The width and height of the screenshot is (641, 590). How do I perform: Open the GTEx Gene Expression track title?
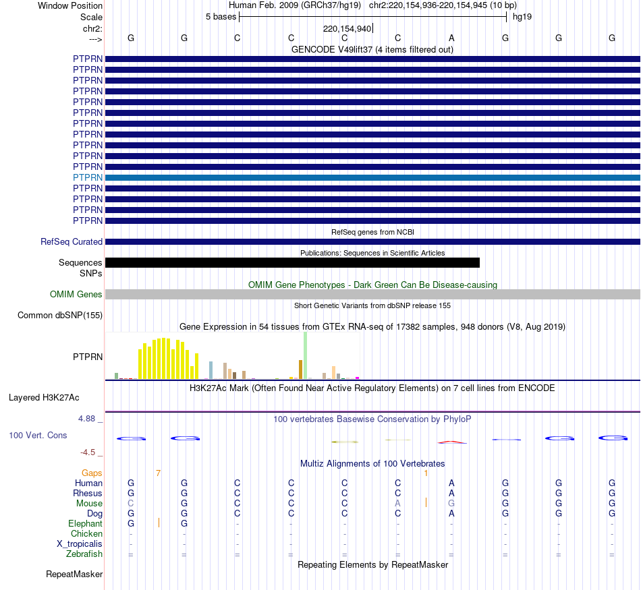(x=372, y=327)
